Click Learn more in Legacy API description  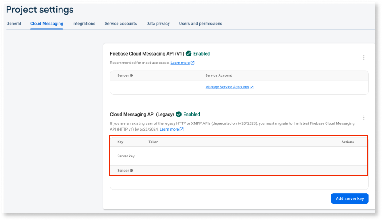click(169, 129)
